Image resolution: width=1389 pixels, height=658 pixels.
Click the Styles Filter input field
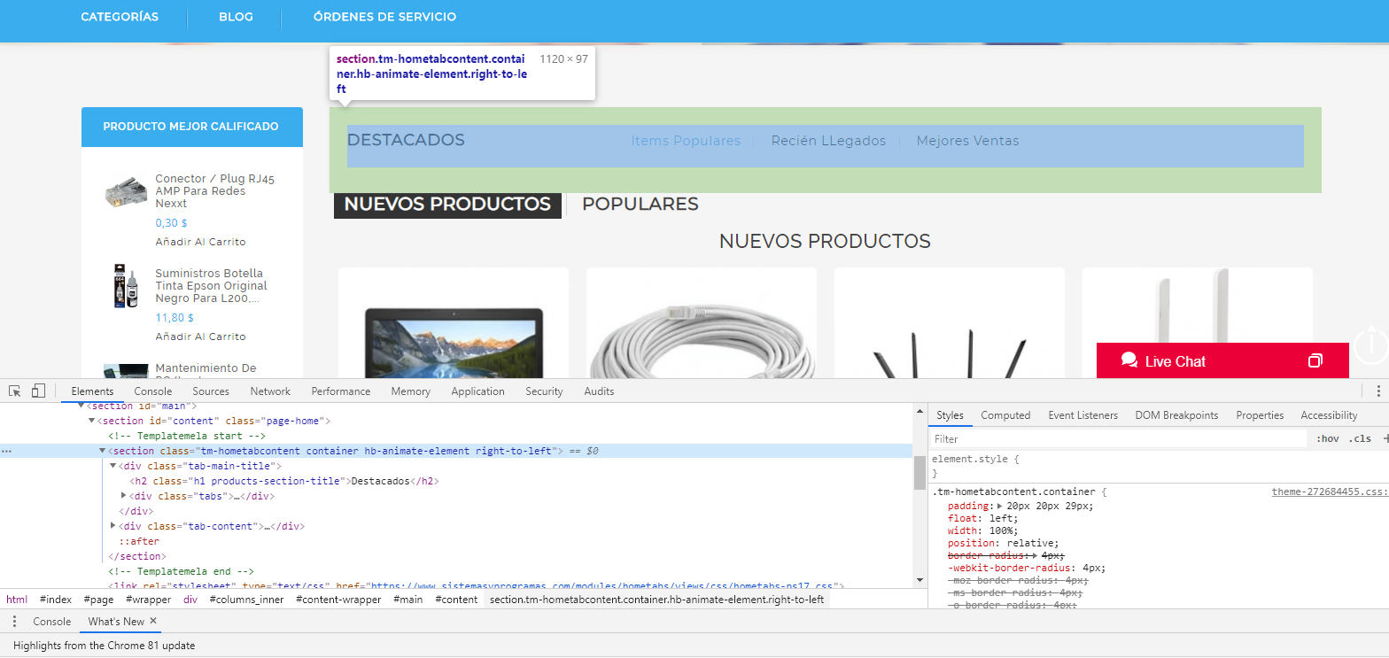[x=1116, y=439]
